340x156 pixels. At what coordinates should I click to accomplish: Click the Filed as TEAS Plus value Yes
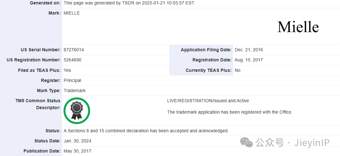point(67,70)
